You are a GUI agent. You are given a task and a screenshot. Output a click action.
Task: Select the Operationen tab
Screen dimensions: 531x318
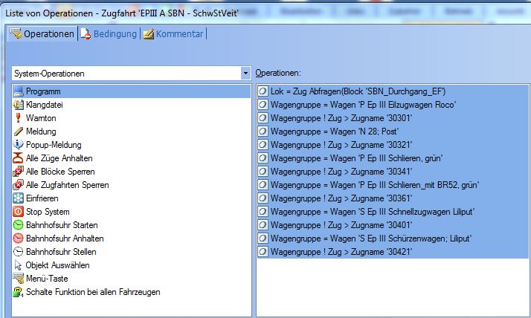[42, 34]
